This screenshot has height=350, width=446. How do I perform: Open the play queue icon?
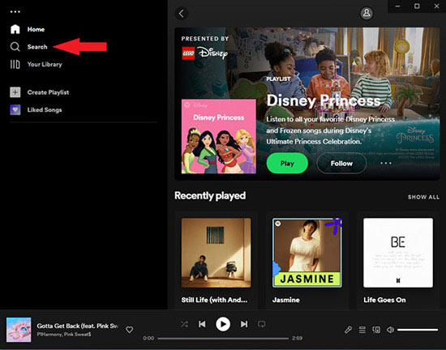pyautogui.click(x=362, y=330)
